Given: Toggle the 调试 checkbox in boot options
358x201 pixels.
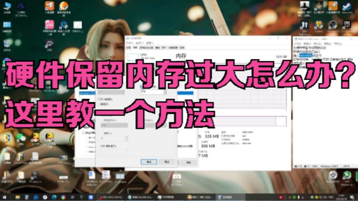Looking at the screenshot, I should (x=99, y=104).
